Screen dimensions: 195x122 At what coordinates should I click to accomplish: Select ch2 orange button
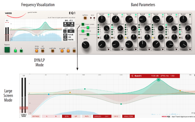click(74, 51)
